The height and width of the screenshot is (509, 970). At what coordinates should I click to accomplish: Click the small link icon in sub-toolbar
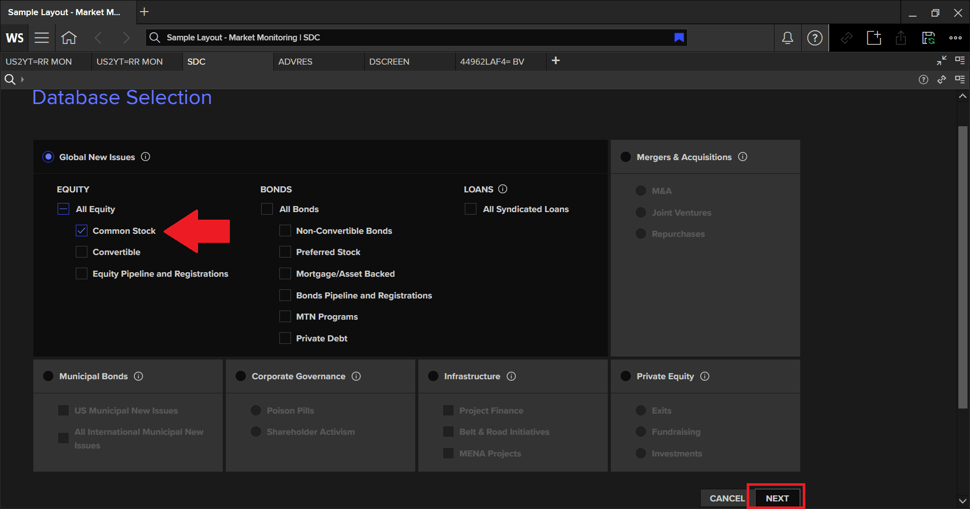[942, 79]
